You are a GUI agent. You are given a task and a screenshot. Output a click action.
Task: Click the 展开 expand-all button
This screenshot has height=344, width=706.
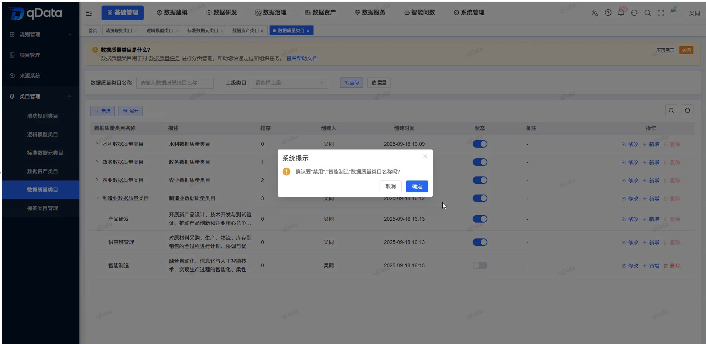[x=131, y=111]
